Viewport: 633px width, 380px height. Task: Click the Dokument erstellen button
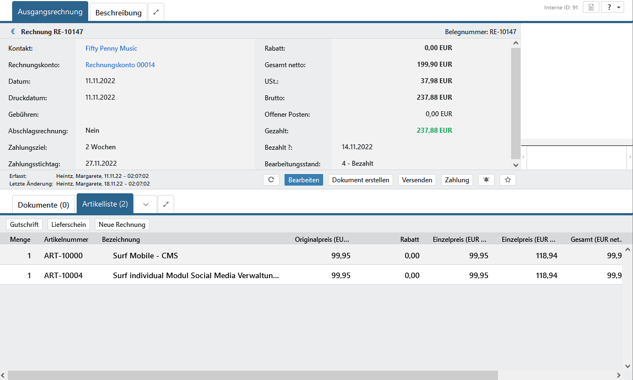point(361,180)
